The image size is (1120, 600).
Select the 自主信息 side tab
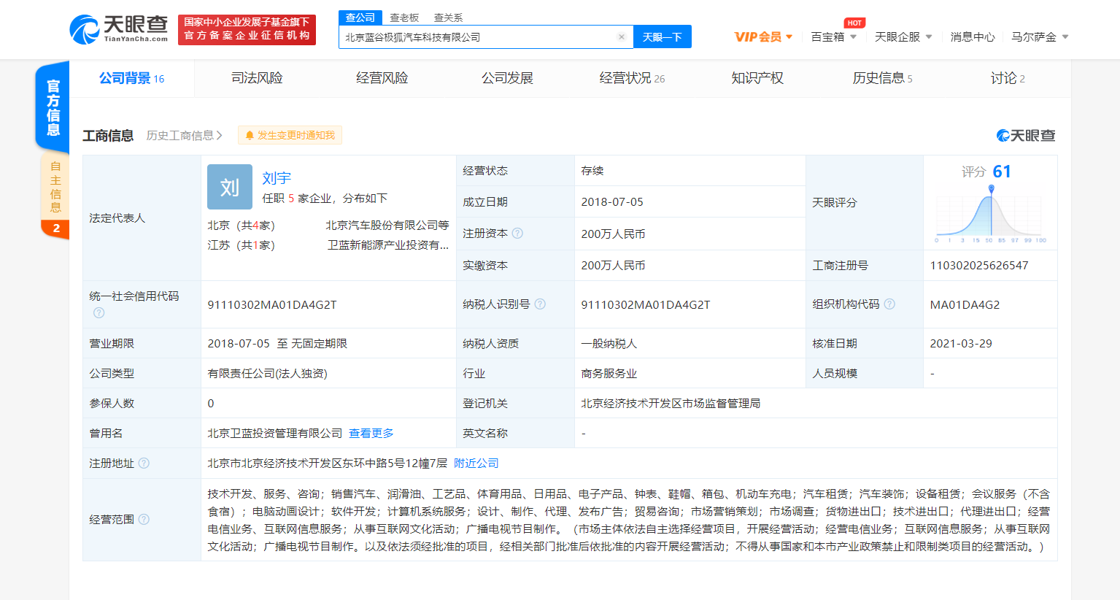point(55,187)
